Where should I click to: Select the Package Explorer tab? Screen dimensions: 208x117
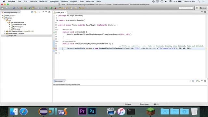coord(11,12)
